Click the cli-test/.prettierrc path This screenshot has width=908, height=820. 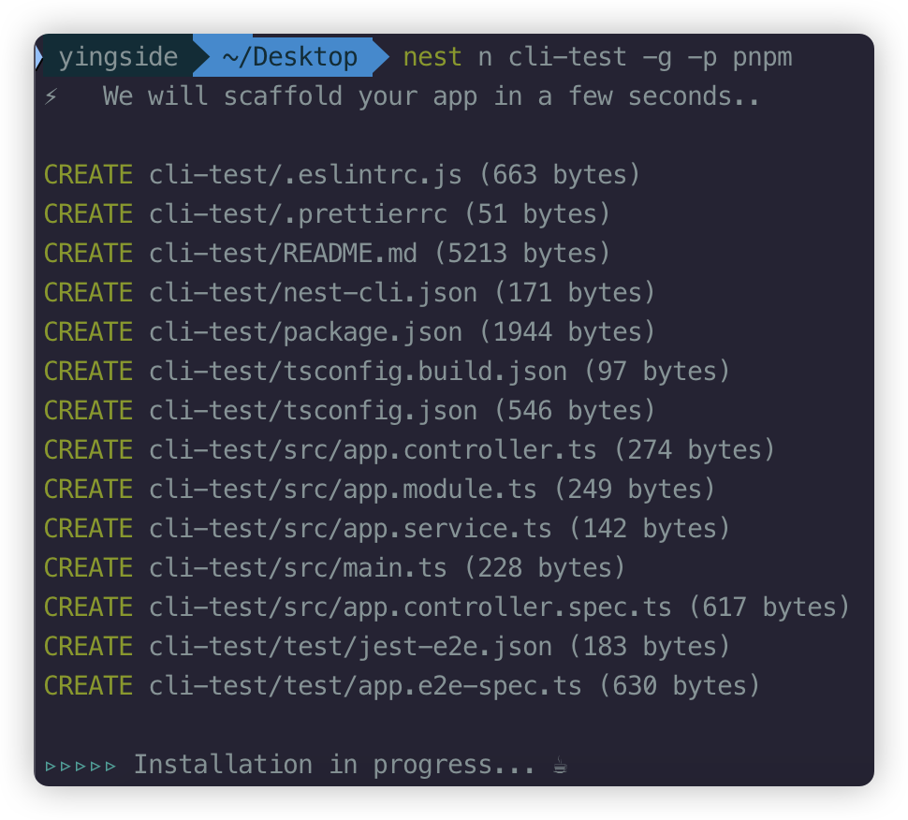pyautogui.click(x=298, y=214)
